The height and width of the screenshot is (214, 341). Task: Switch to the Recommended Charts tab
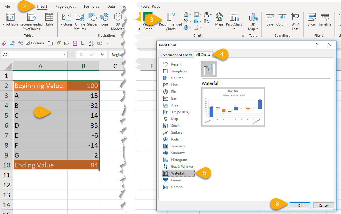tap(176, 55)
